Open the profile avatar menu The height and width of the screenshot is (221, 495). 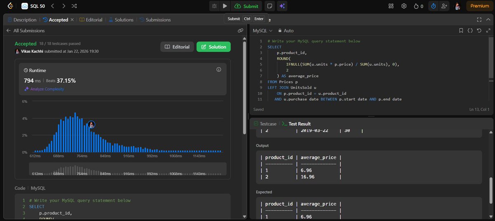457,6
